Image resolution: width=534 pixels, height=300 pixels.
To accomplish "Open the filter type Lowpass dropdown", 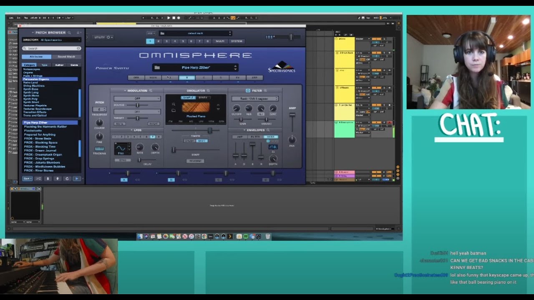I will pos(255,99).
